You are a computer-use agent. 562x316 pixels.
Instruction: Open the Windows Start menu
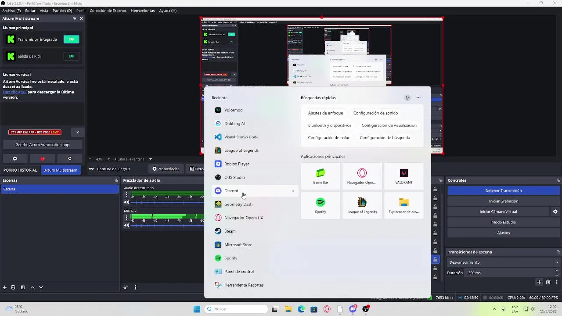coord(197,309)
